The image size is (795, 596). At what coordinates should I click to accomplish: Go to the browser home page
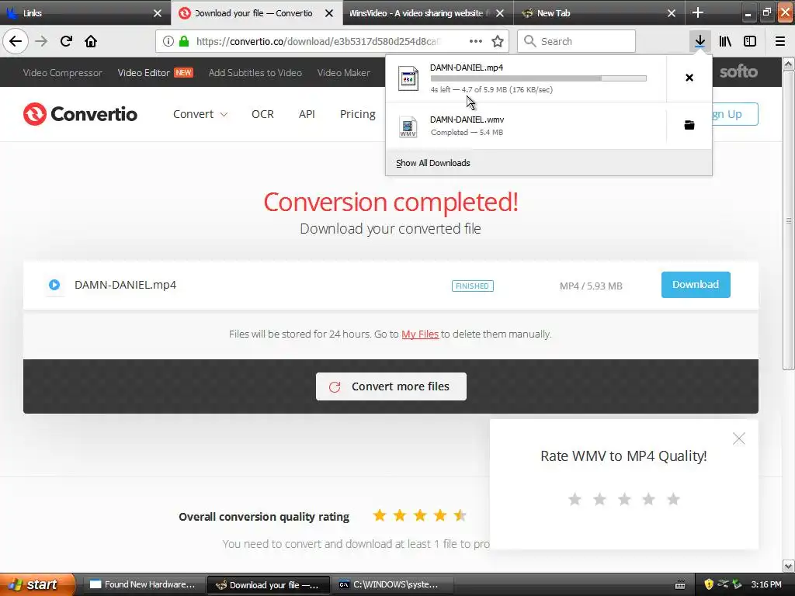pyautogui.click(x=91, y=41)
